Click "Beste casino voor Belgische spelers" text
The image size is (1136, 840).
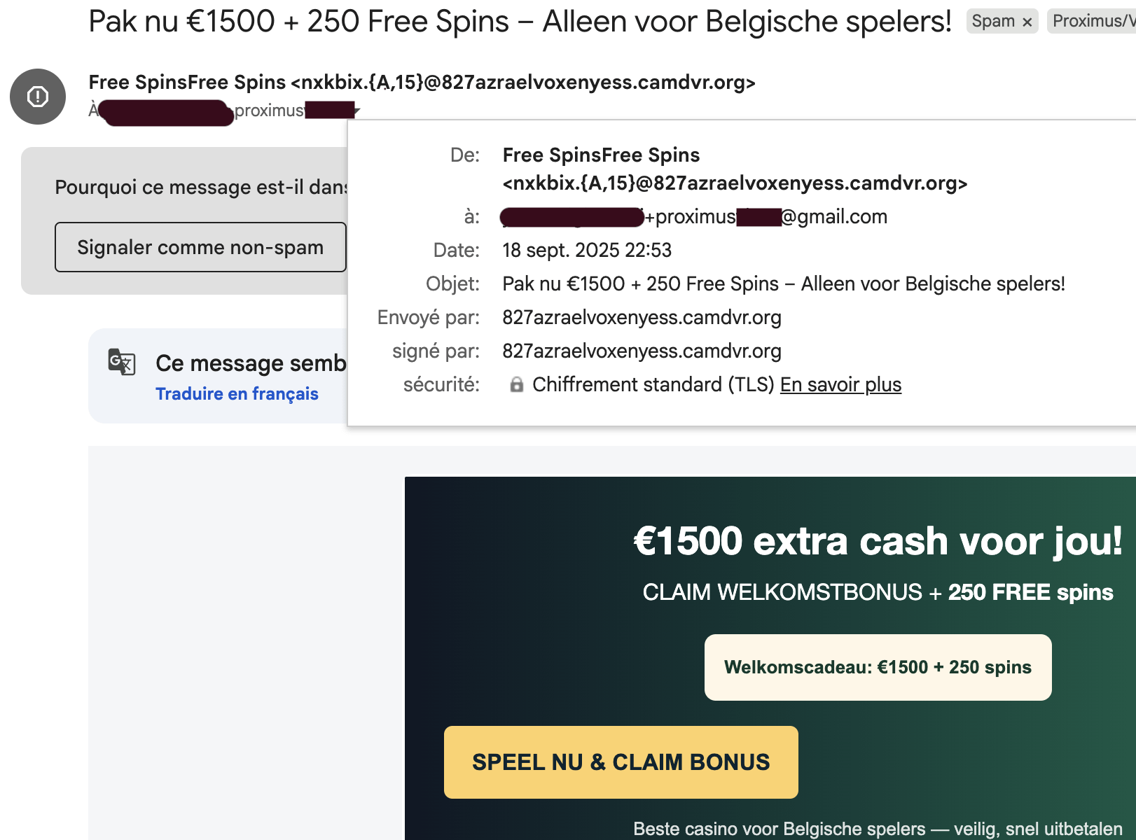[x=779, y=829]
